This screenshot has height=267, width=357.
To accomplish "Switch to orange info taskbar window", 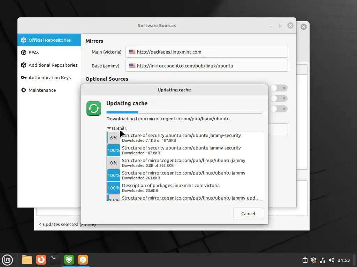I will [83, 260].
